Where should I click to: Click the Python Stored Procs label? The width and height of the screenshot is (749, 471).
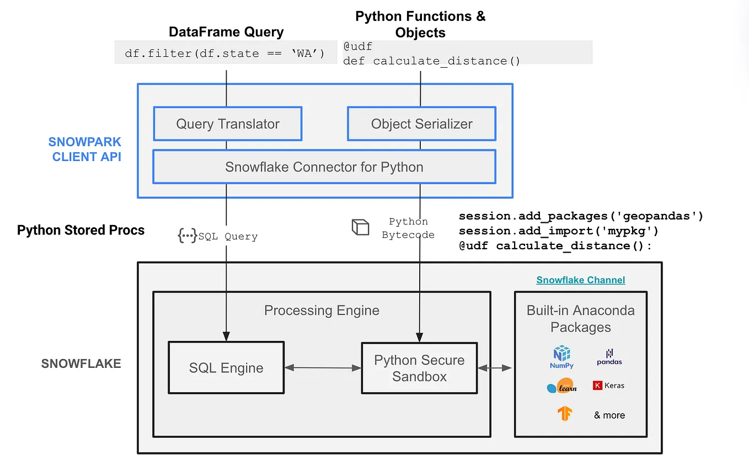pos(81,230)
